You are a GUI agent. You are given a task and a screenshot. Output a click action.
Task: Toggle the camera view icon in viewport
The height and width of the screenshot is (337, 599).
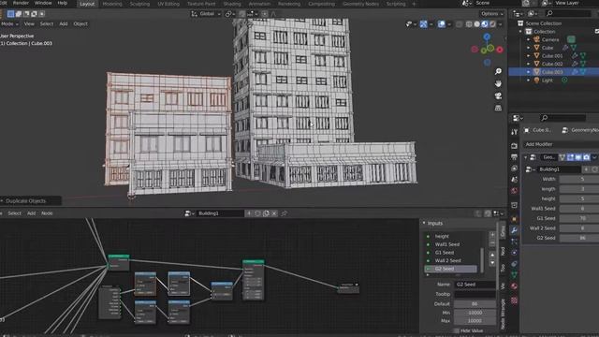498,95
